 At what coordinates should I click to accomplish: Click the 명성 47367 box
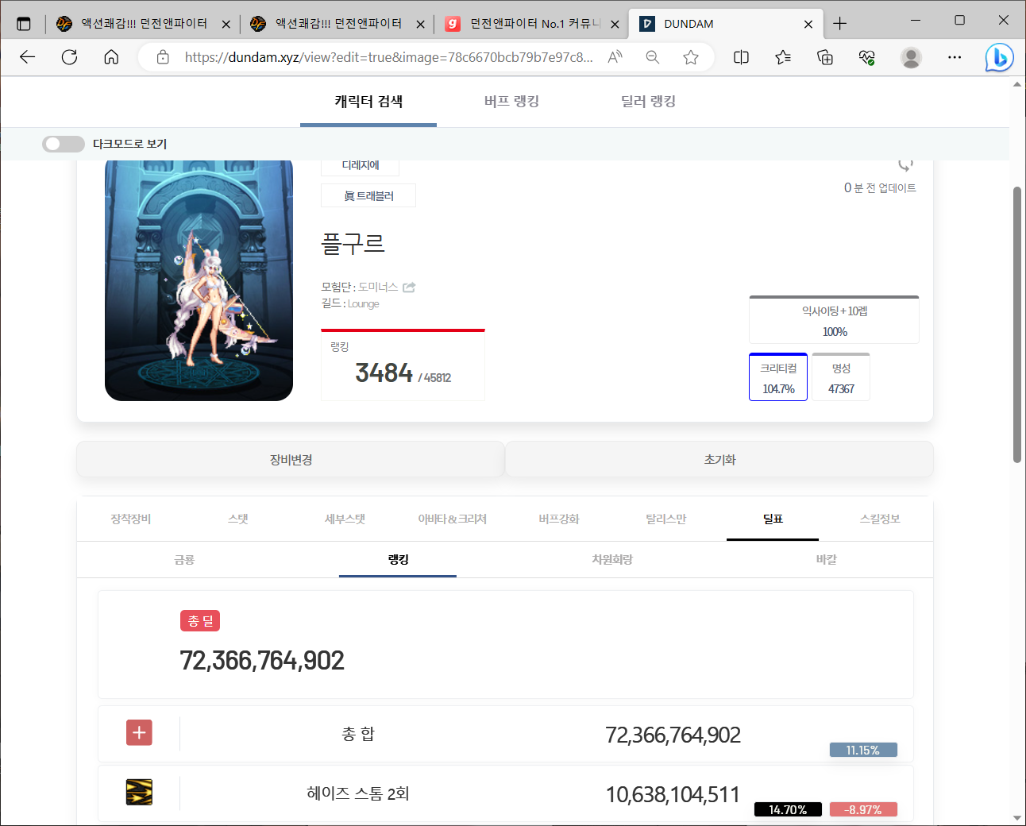pos(841,377)
